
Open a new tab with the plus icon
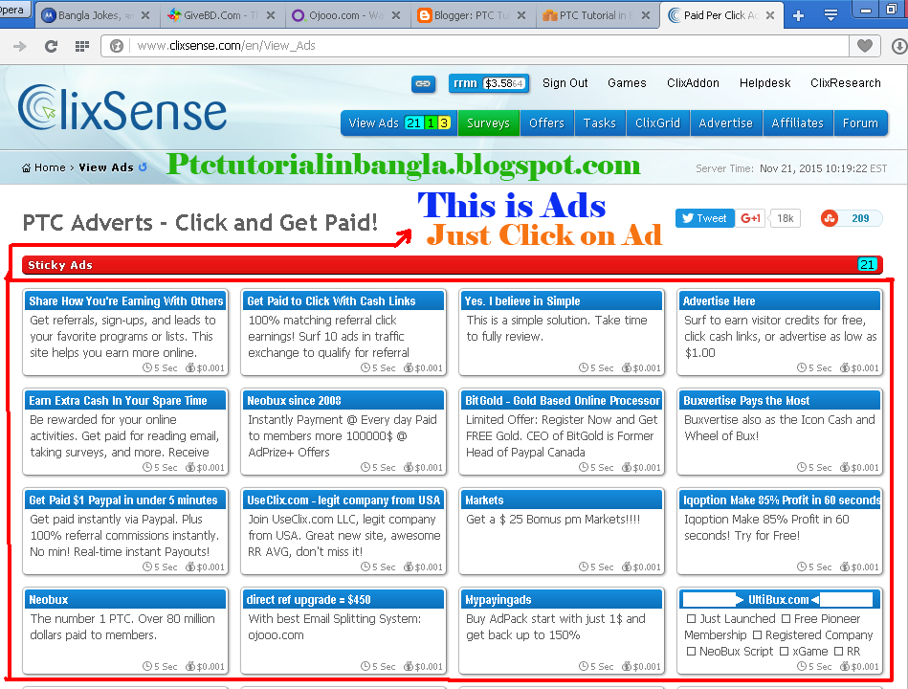pos(799,15)
